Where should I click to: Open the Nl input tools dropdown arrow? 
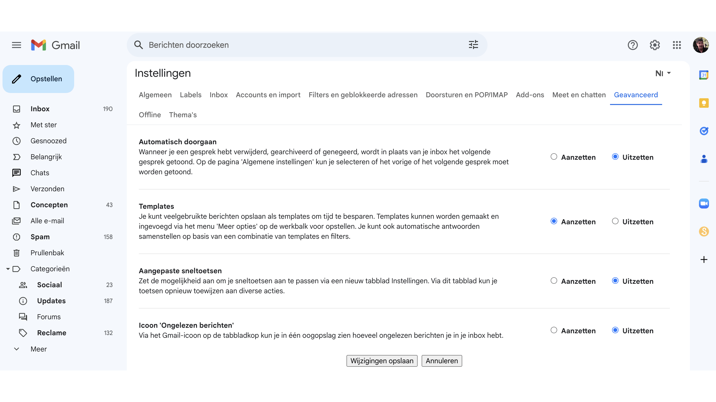click(x=669, y=73)
